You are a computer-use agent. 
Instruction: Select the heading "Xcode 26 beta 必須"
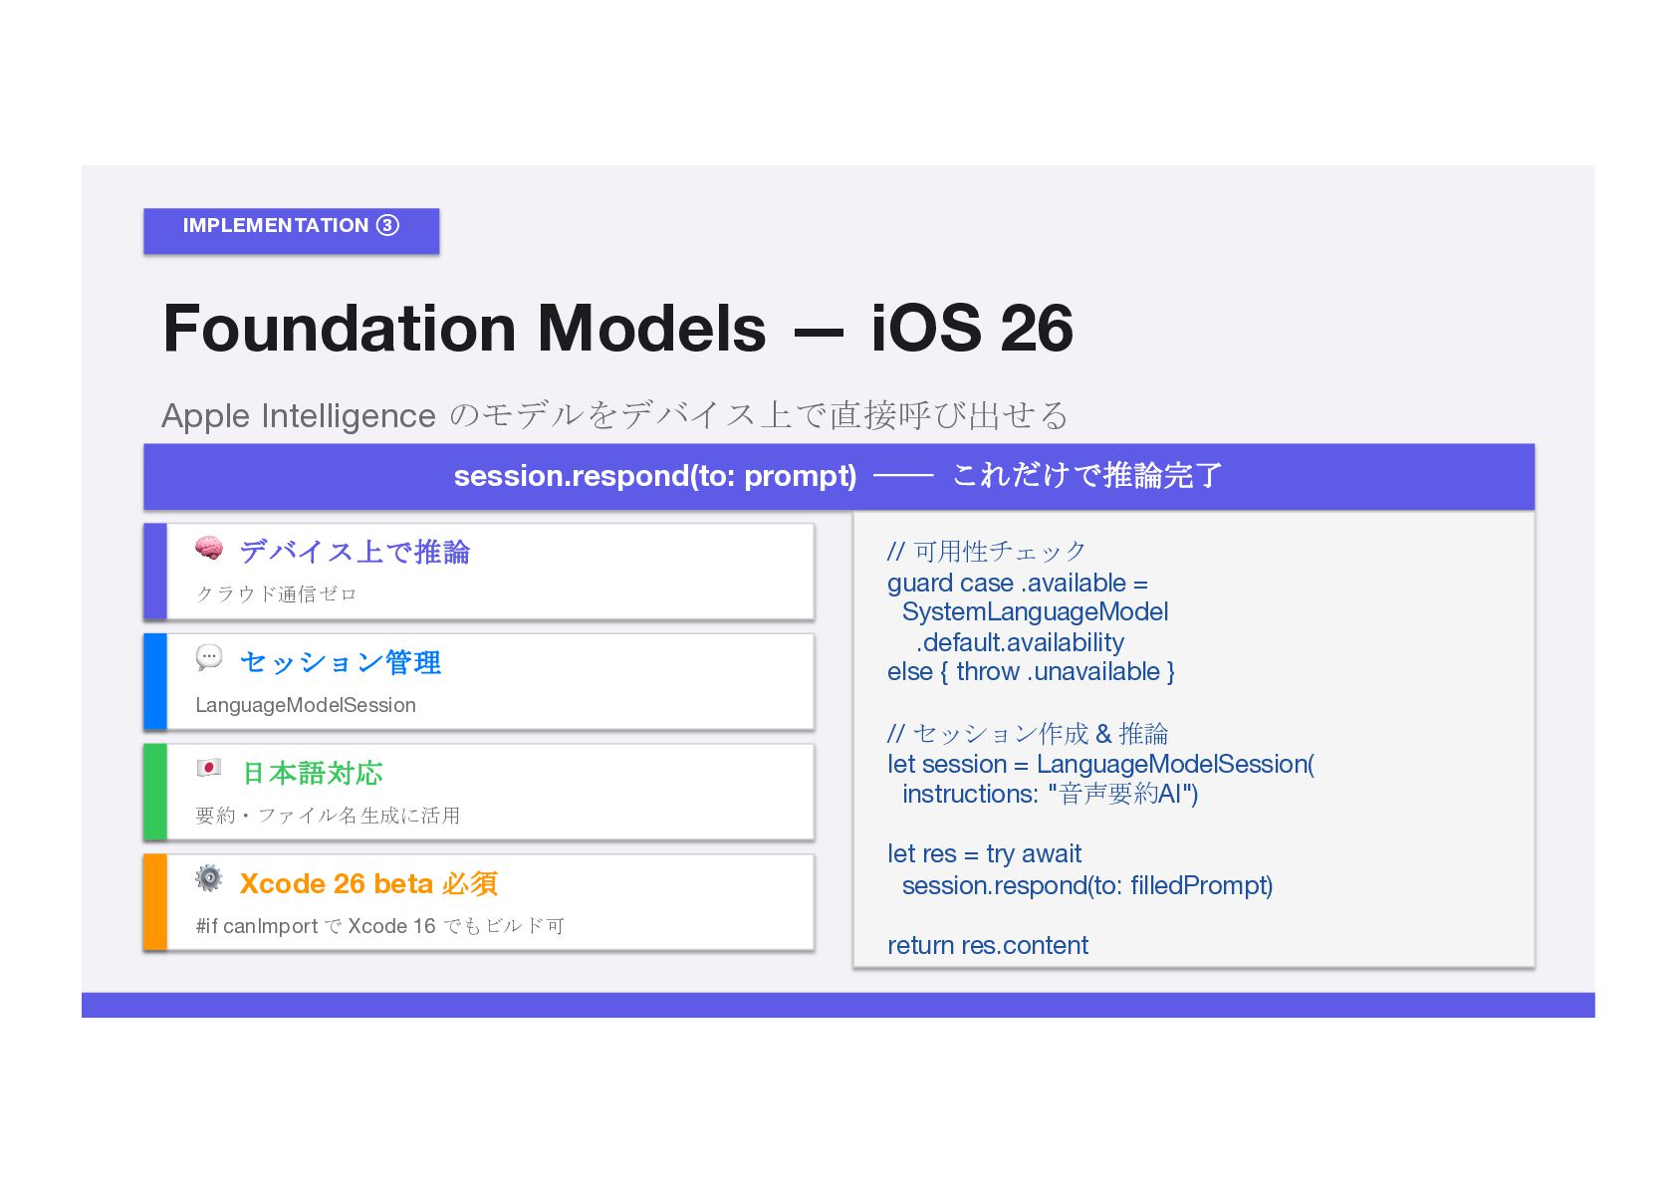(368, 883)
